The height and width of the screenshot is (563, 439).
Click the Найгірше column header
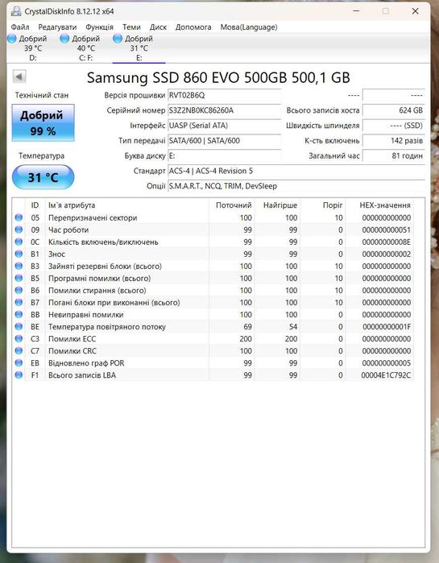(277, 205)
